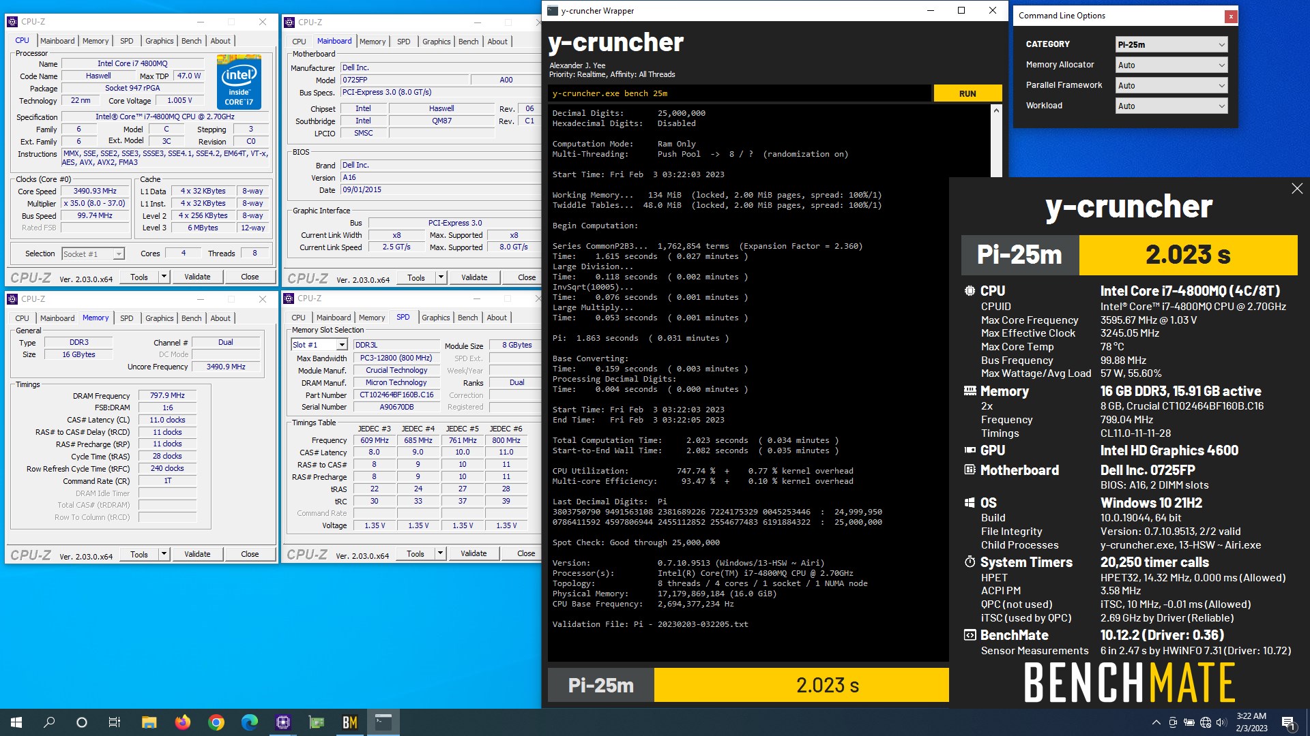Click the CAS# Latency value 11.0 clocks
The image size is (1310, 736).
pos(168,420)
